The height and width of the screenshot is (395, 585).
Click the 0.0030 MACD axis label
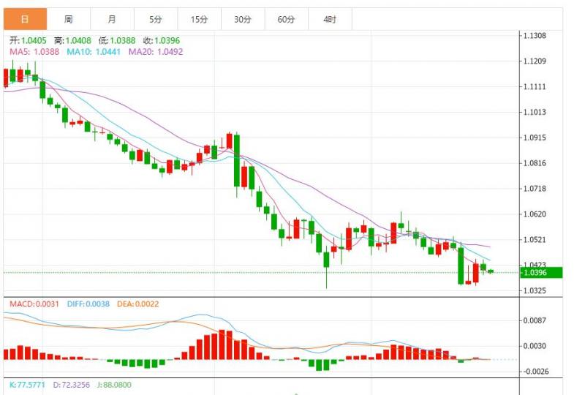click(x=535, y=346)
